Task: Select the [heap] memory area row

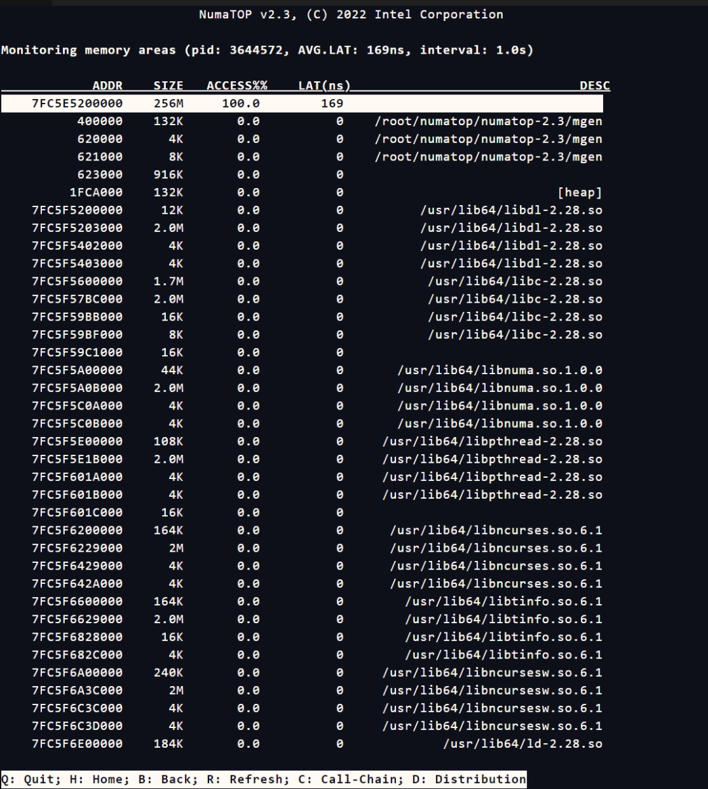Action: pos(302,193)
